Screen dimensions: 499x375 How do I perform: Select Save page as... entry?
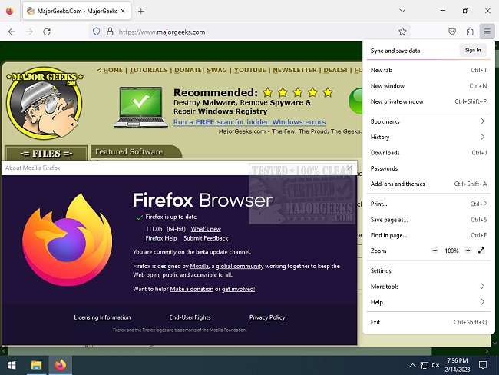[x=428, y=220]
